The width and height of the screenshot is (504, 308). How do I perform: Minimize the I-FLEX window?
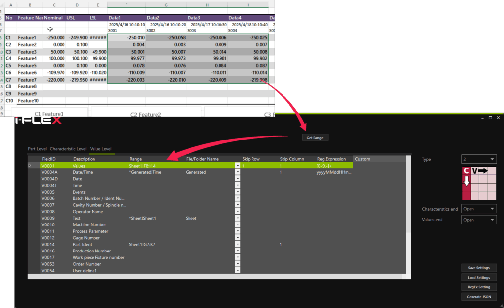(x=482, y=118)
